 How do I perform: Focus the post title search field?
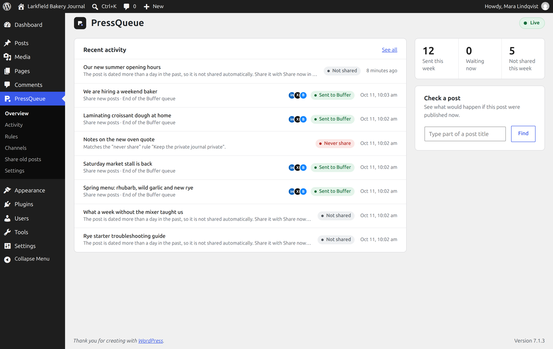tap(465, 134)
